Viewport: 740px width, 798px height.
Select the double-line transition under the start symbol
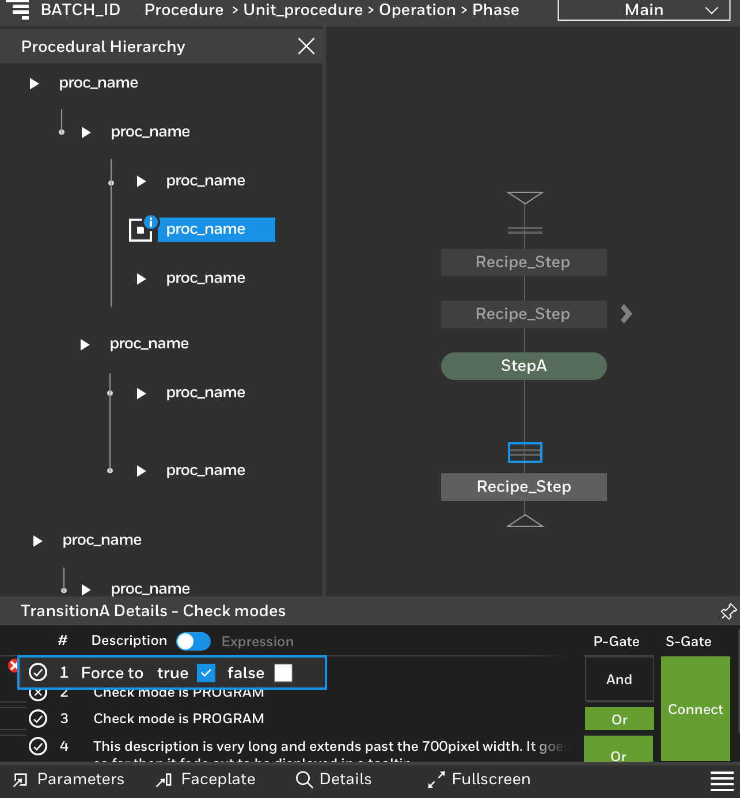[x=525, y=230]
